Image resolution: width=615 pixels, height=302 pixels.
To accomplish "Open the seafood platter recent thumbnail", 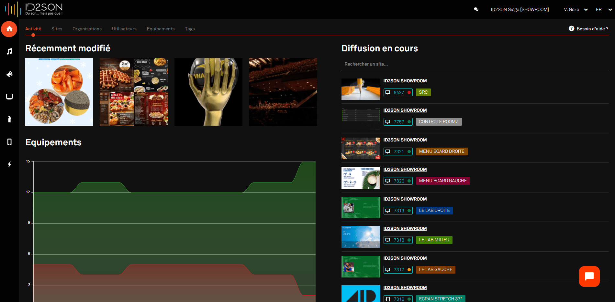I will [59, 92].
